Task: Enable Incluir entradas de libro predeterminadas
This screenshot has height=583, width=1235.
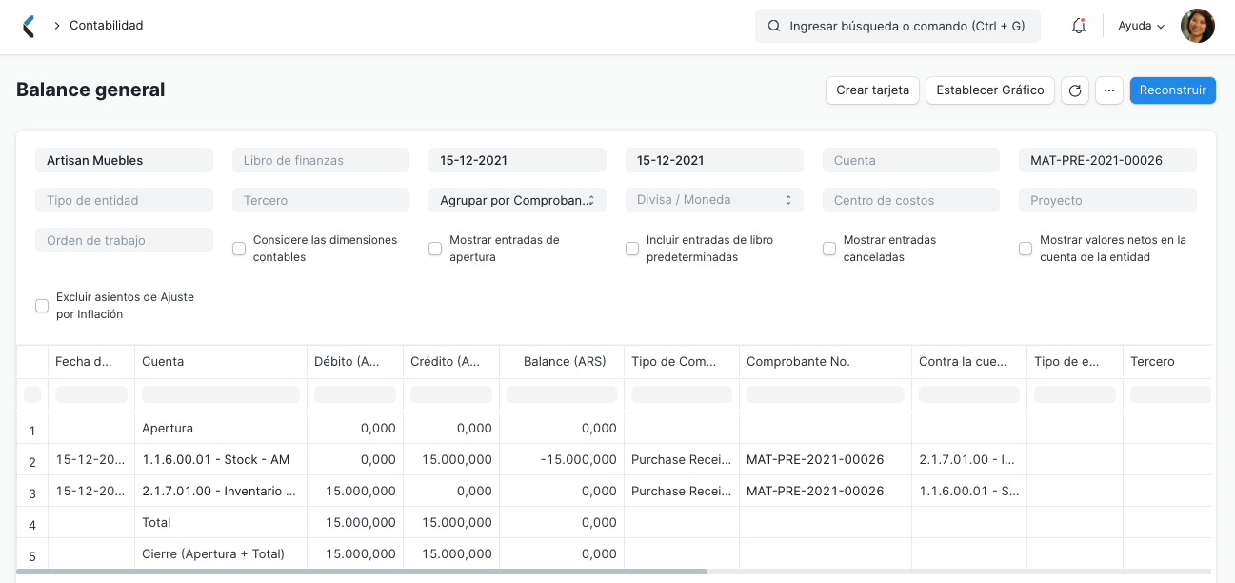Action: (x=631, y=248)
